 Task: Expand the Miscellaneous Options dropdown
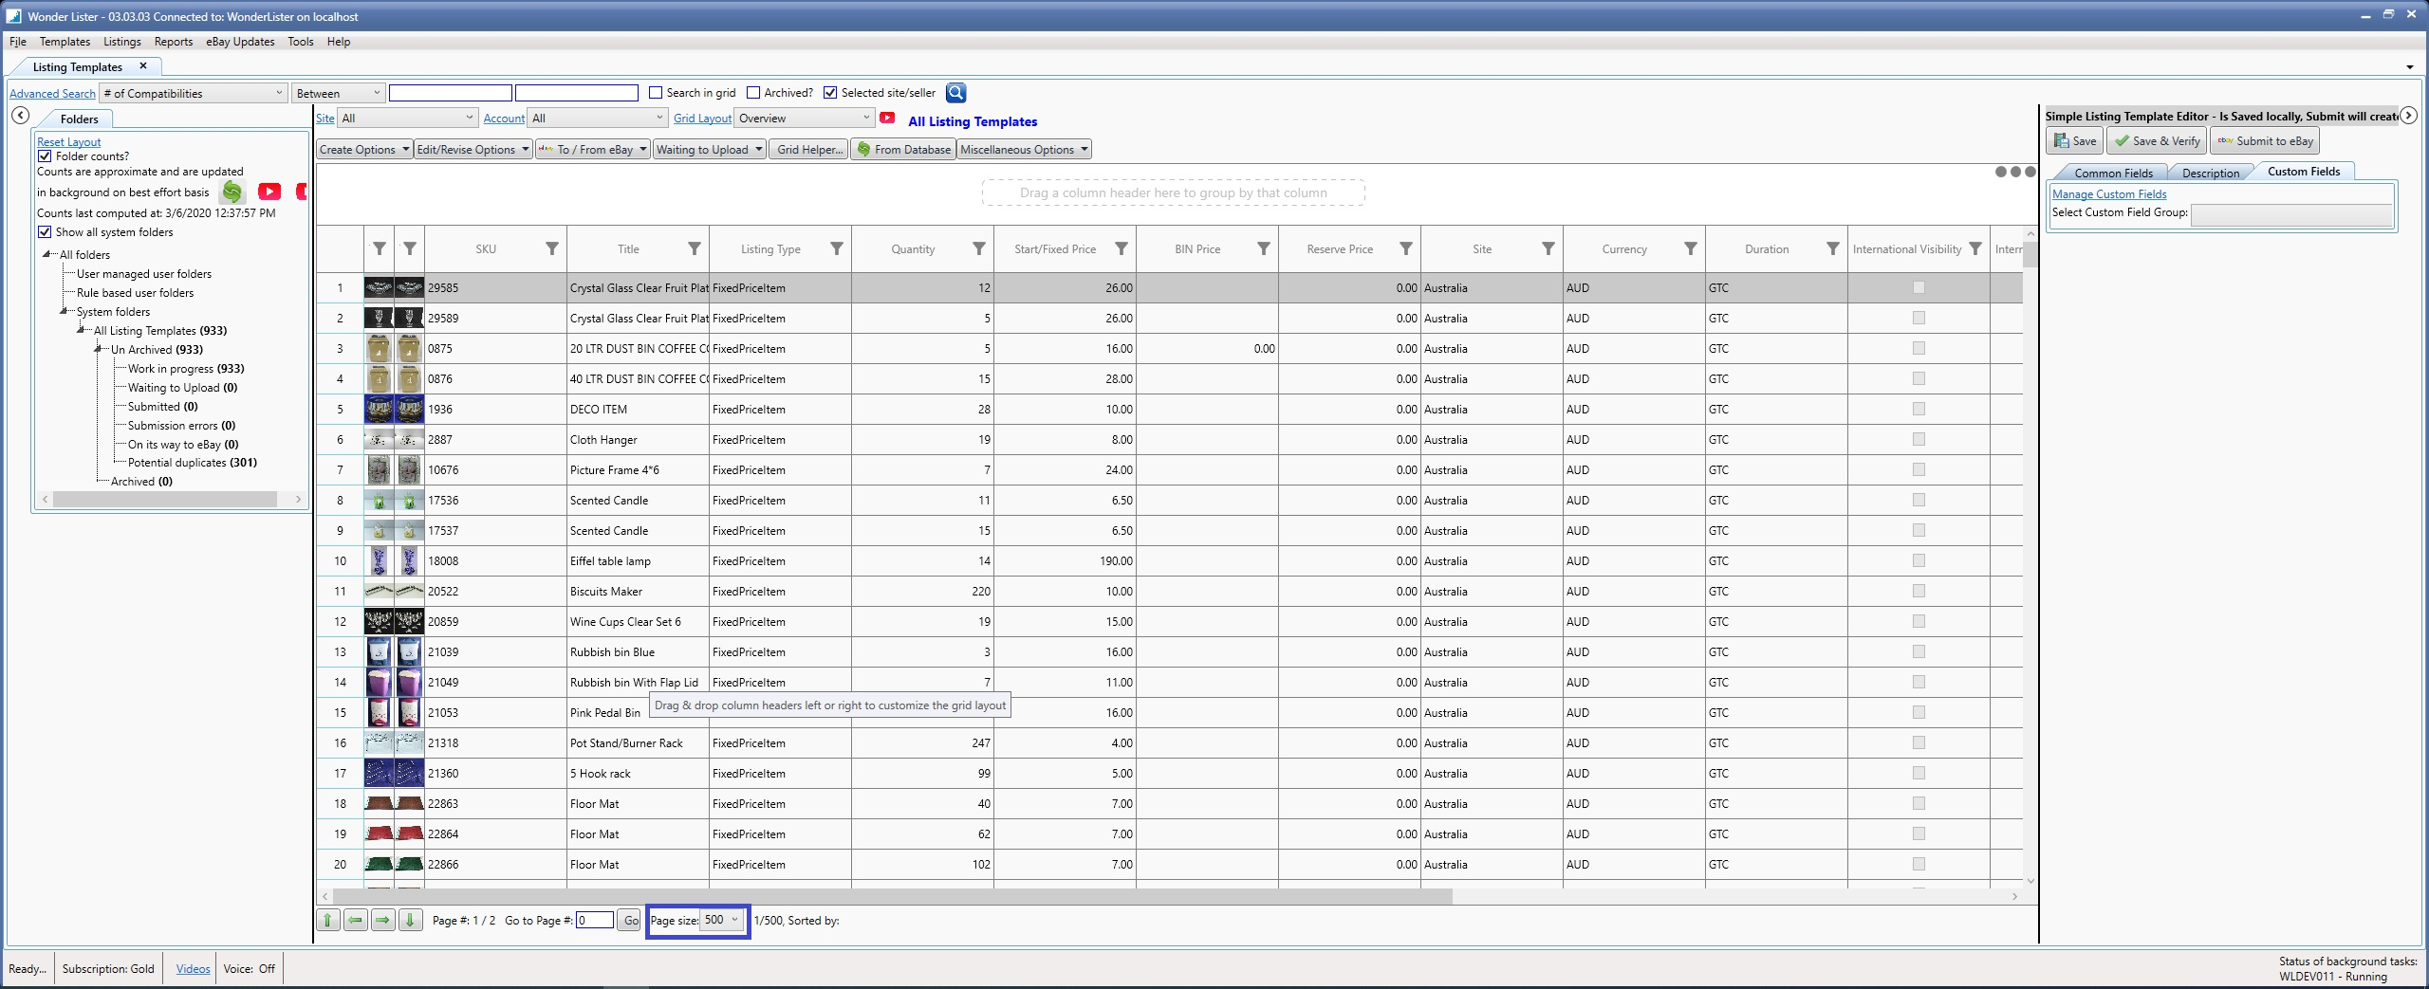pyautogui.click(x=1024, y=149)
